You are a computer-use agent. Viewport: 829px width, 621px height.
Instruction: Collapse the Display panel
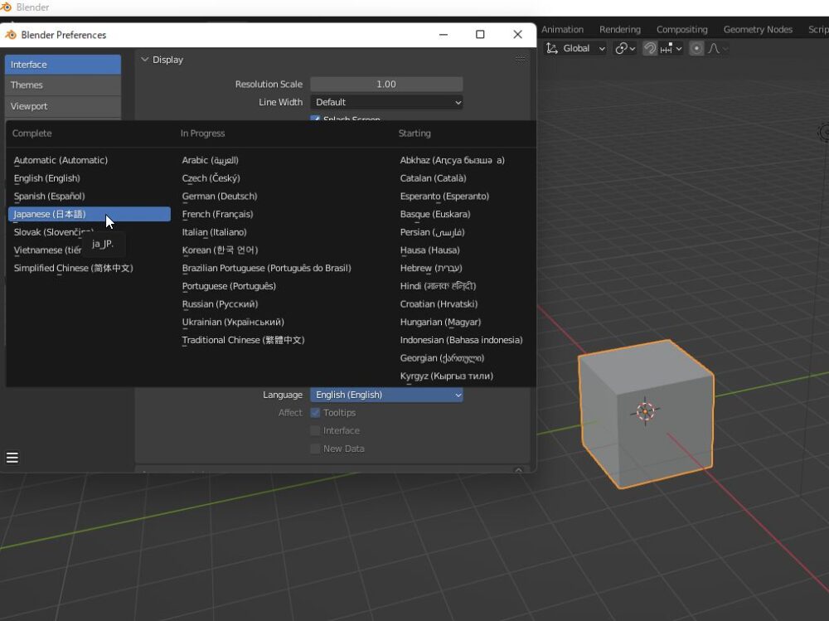coord(145,60)
